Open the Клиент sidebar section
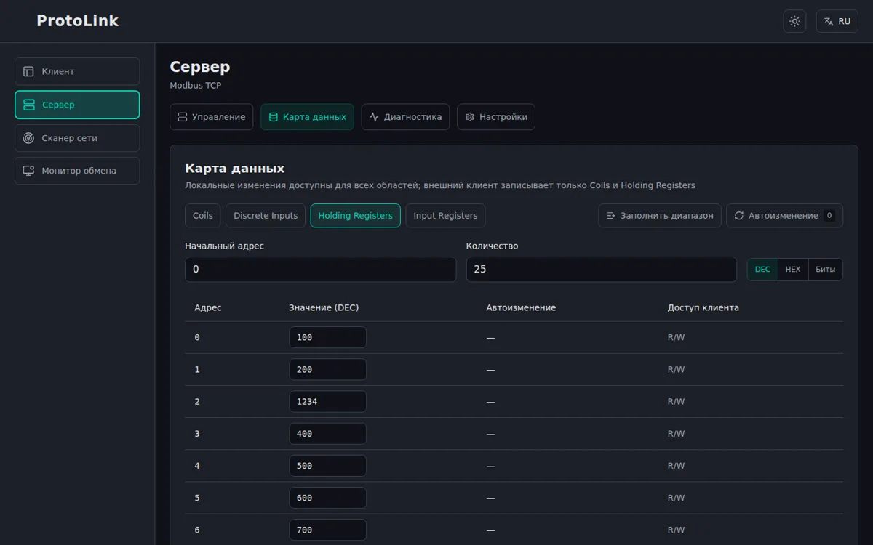The image size is (873, 545). (77, 71)
